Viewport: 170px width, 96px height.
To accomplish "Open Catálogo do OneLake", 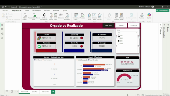I will tap(44, 17).
